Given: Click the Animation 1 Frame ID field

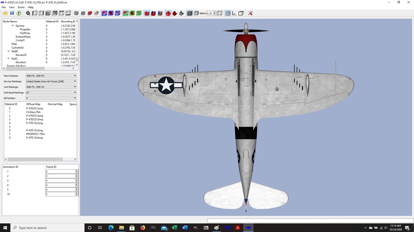Looking at the screenshot, I should pos(60,171).
